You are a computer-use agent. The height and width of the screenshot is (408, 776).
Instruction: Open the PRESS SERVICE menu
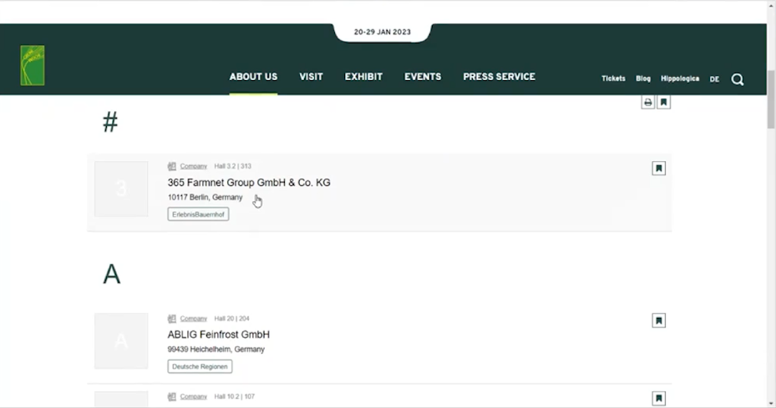coord(499,77)
